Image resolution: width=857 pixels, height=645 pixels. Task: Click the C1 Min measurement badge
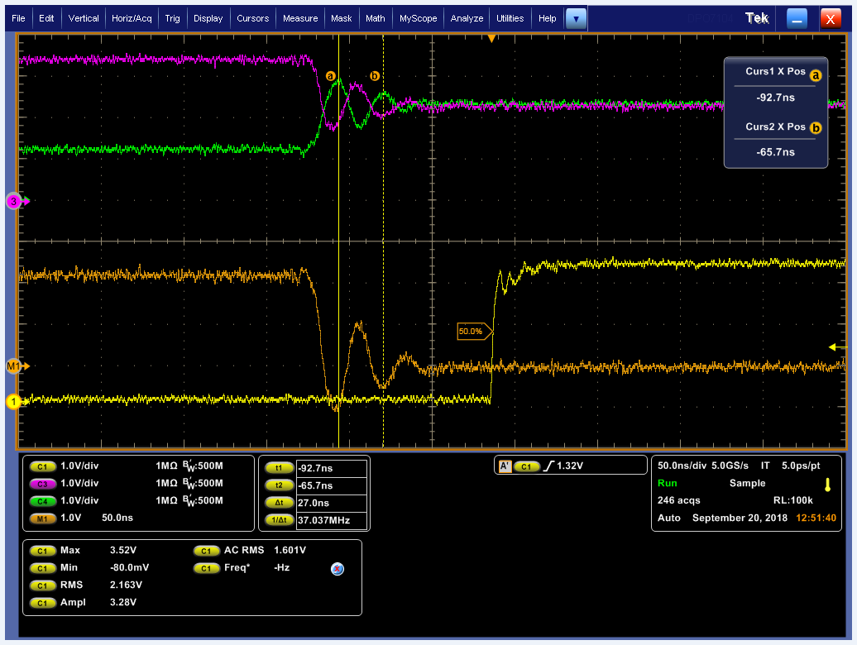(42, 569)
